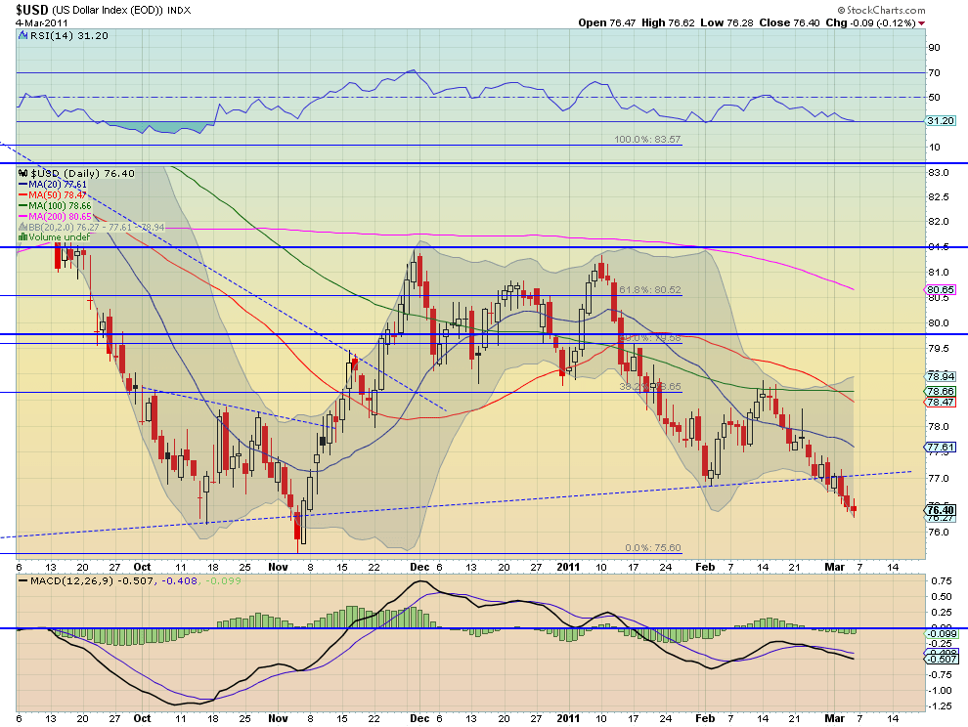Click the MA(100) 78.66 legend entry
The width and height of the screenshot is (968, 727).
[x=60, y=205]
